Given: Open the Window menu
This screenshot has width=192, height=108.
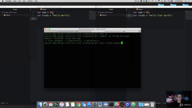Looking at the screenshot, I should coord(30,1).
